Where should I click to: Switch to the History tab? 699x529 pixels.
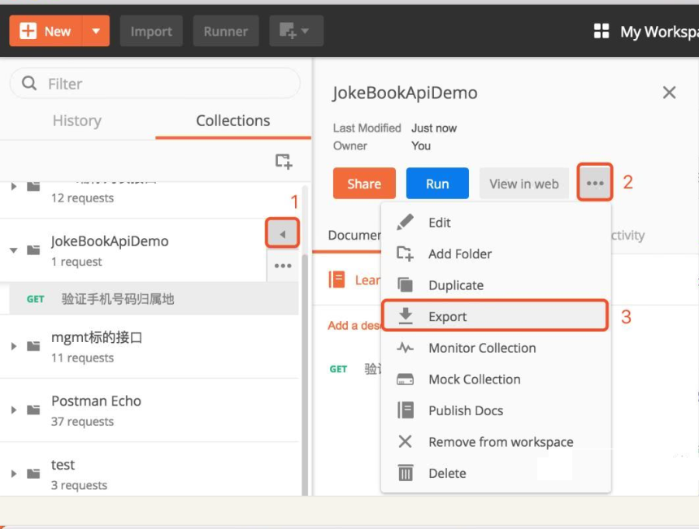76,120
